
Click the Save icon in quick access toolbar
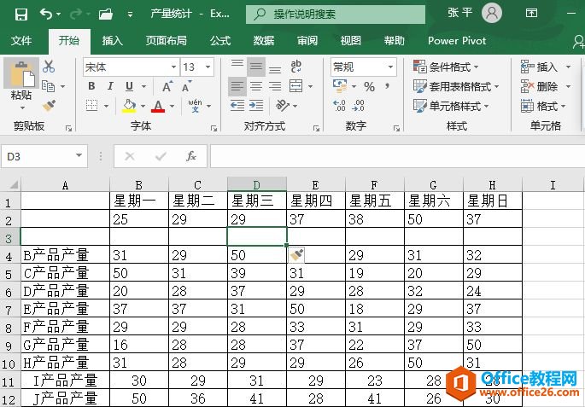pyautogui.click(x=20, y=15)
